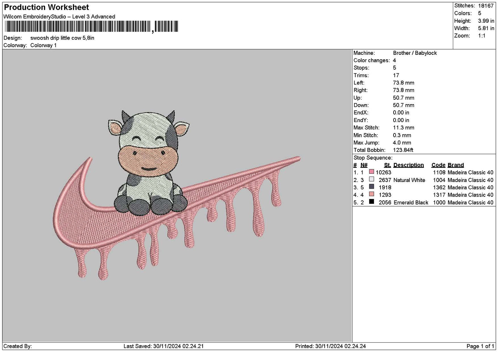The height and width of the screenshot is (352, 498).
Task: Click Madeira Classic 40 in the 1108 row
Action: (x=470, y=172)
